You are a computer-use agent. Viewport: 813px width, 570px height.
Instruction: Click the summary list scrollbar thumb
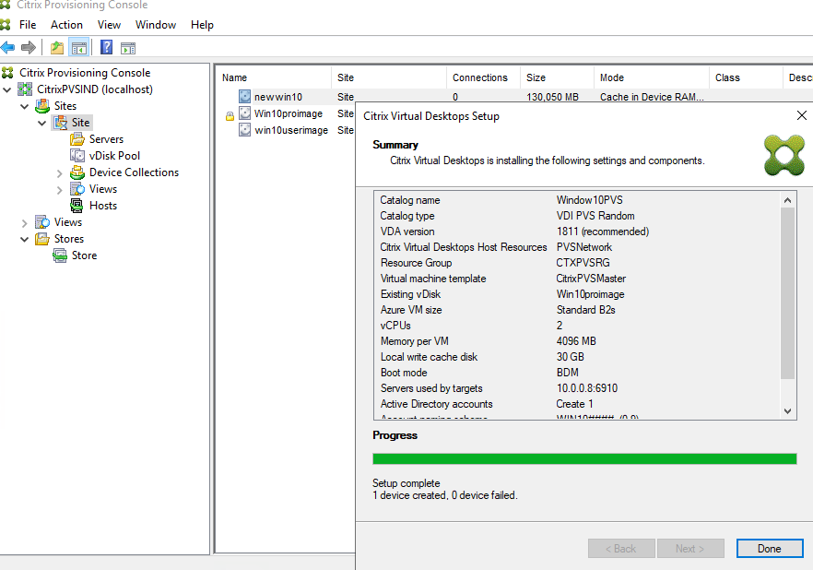pyautogui.click(x=787, y=293)
